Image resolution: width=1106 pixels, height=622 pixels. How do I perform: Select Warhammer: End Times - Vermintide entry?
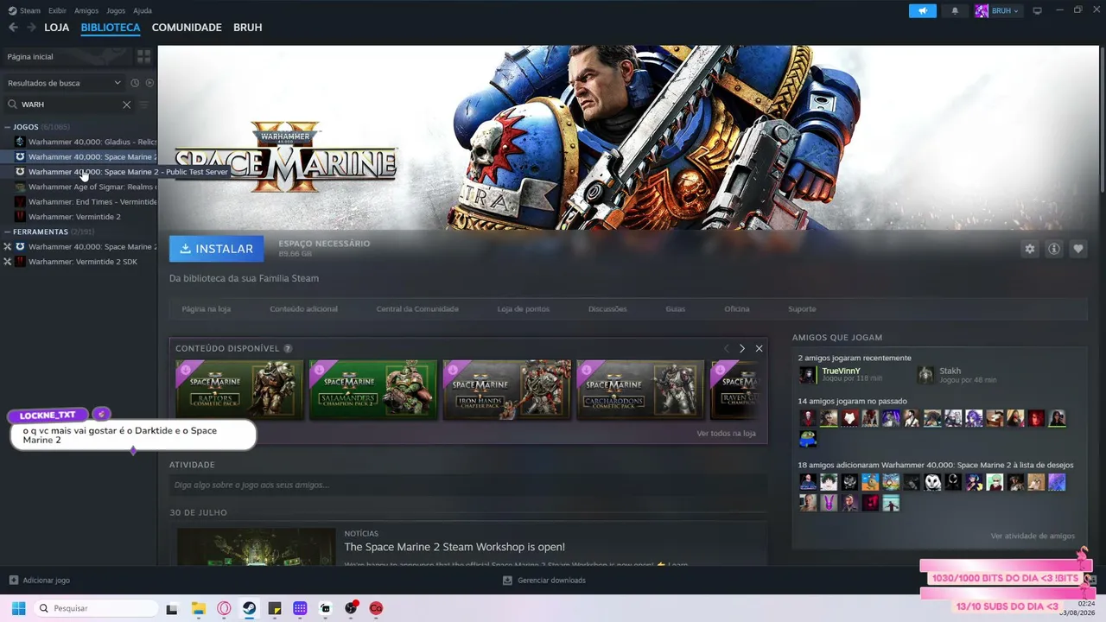coord(79,202)
